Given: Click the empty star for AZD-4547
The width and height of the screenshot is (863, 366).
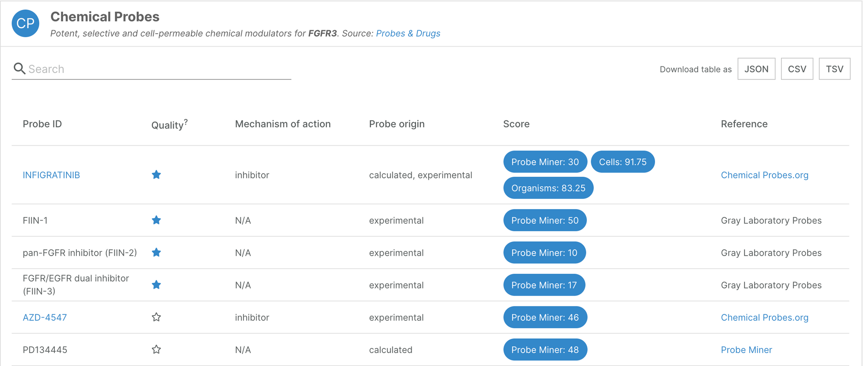Looking at the screenshot, I should (156, 317).
